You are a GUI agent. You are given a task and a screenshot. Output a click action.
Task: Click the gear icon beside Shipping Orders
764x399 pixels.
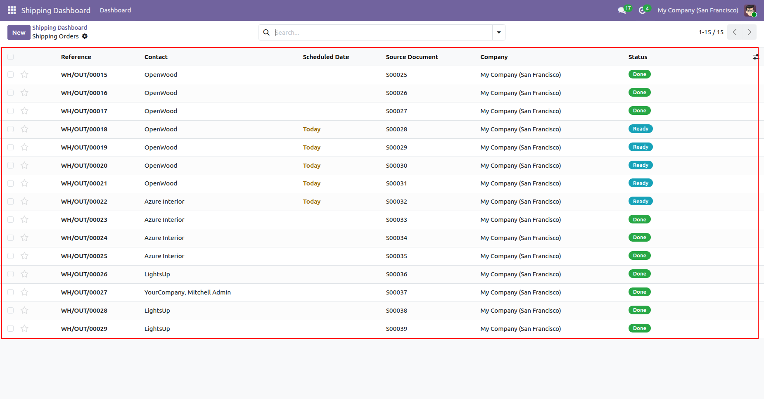pyautogui.click(x=85, y=36)
